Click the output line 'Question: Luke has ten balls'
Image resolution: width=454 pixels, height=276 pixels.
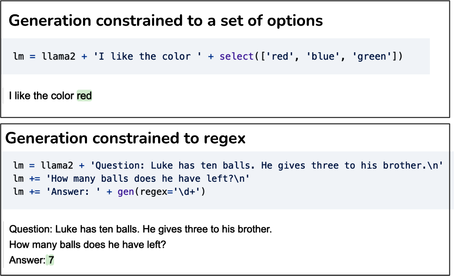(x=140, y=229)
